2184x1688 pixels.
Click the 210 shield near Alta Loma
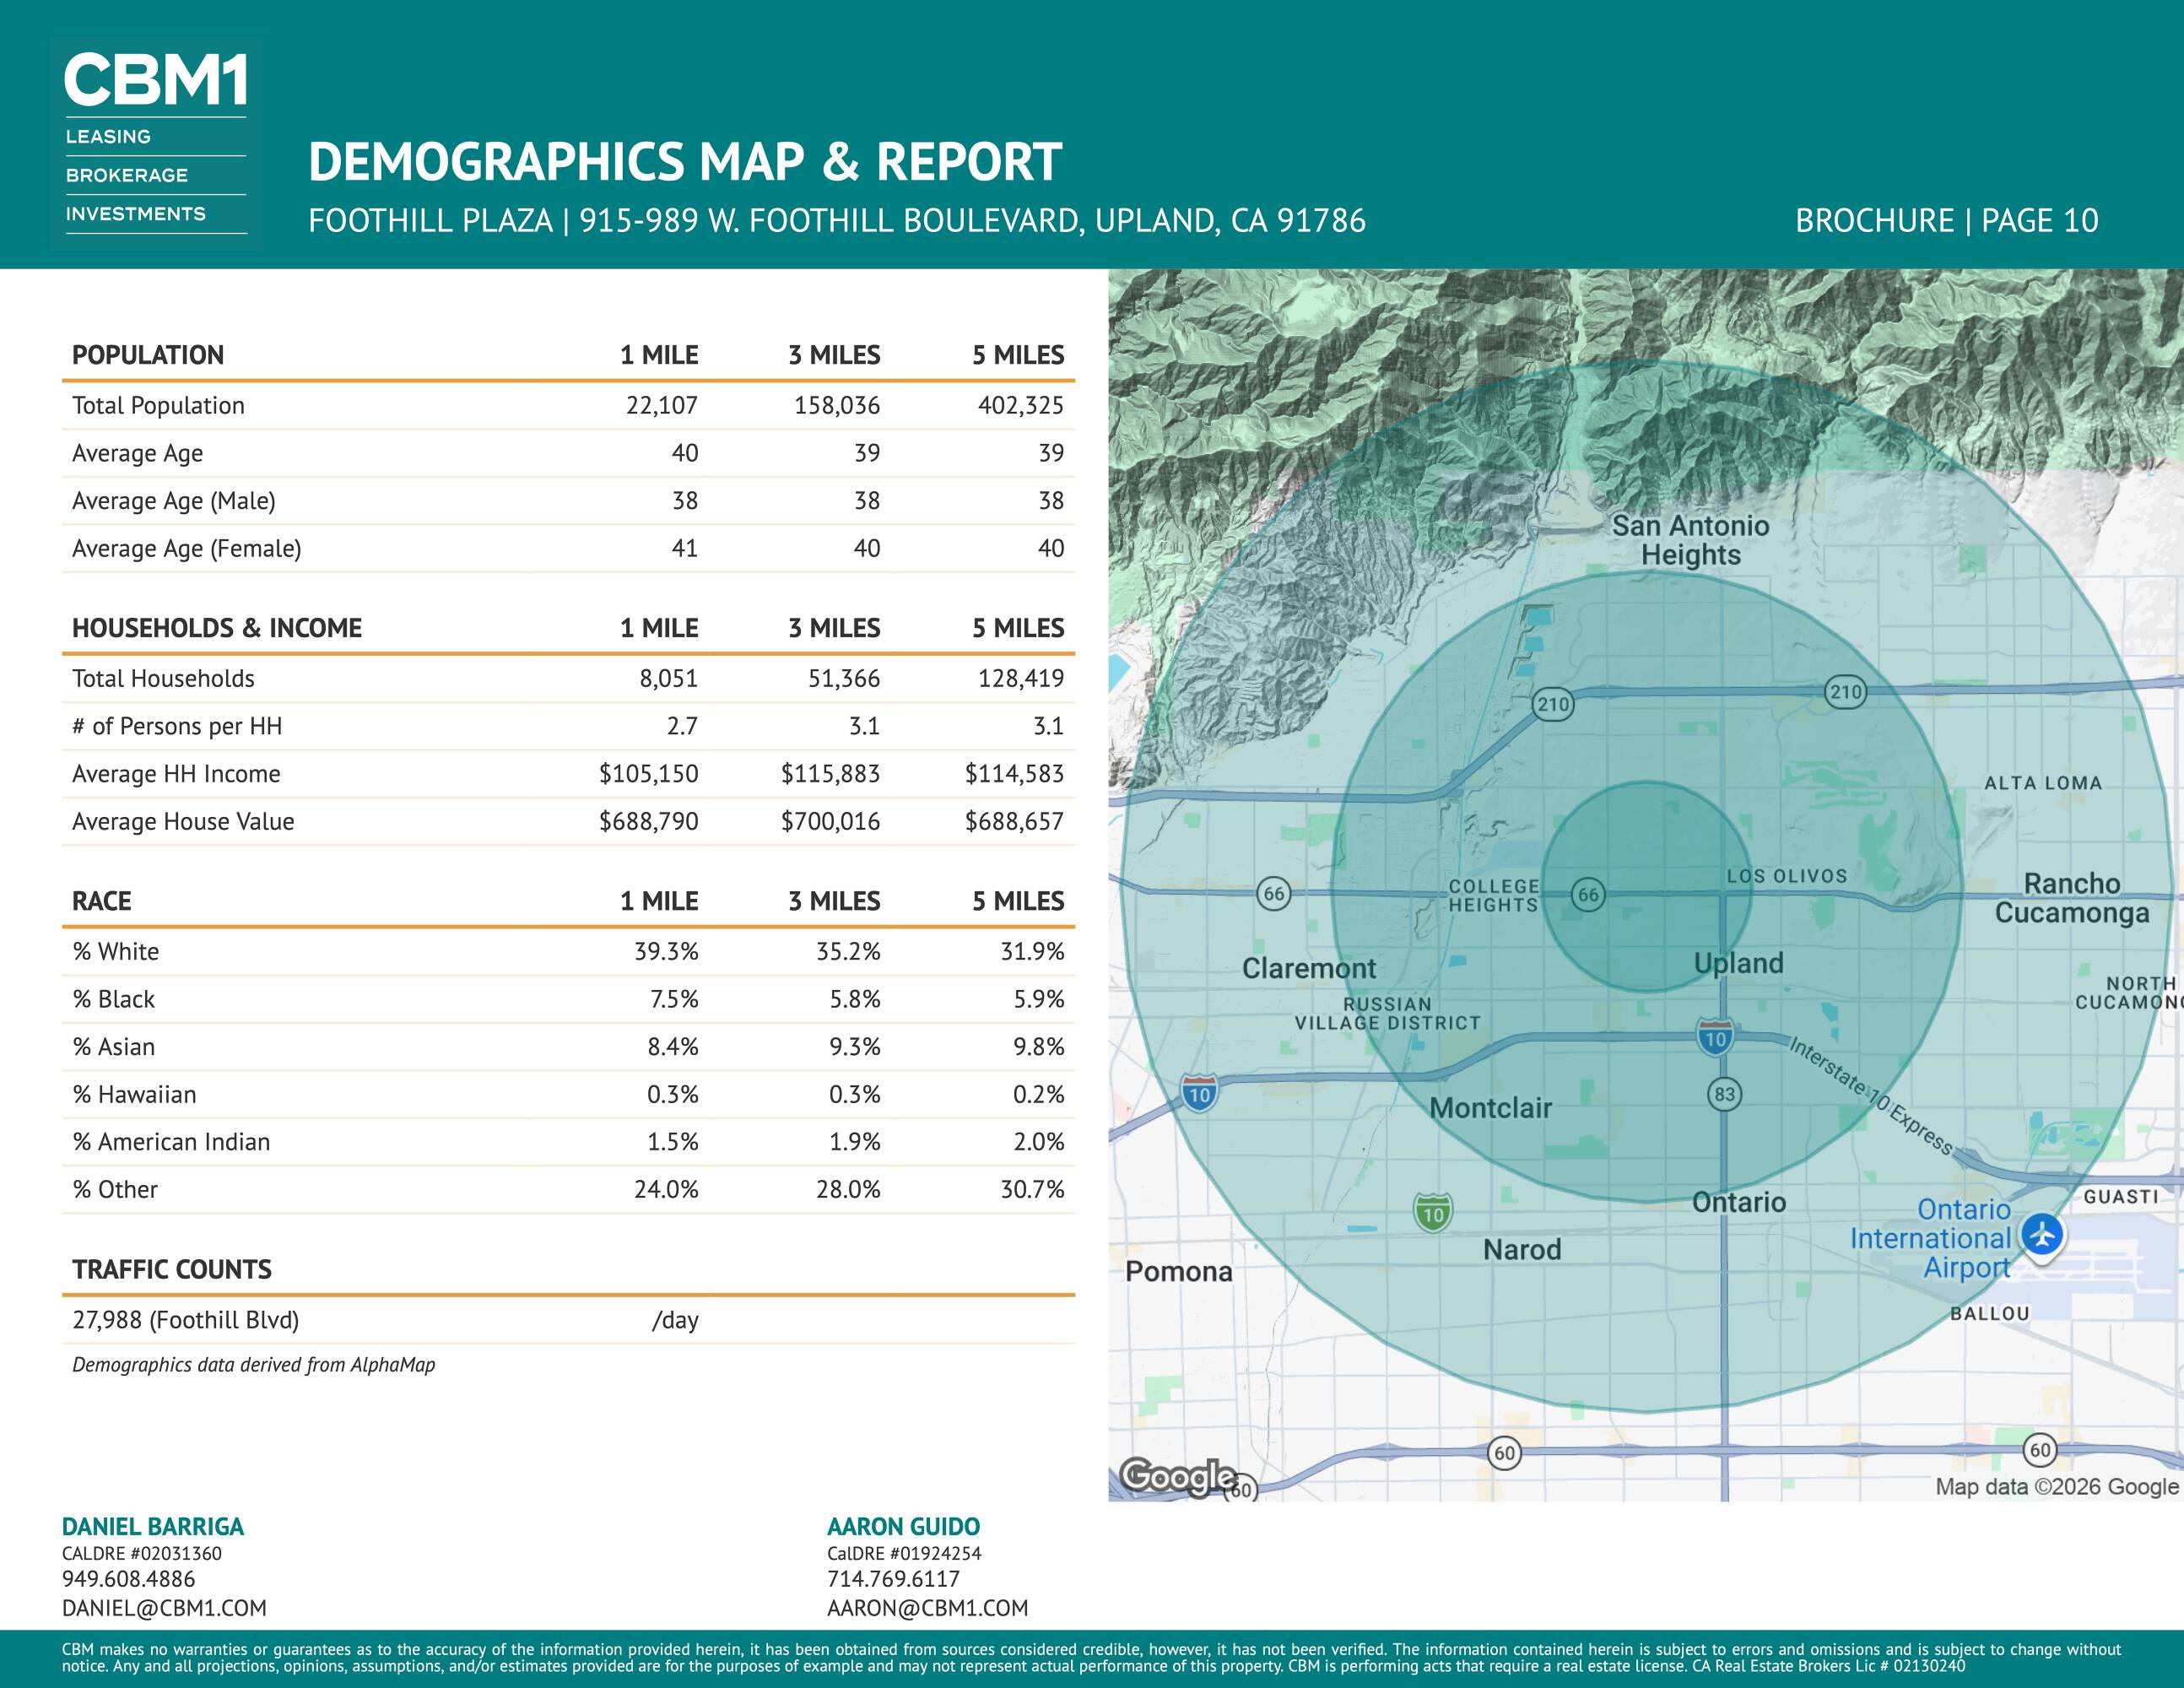[1845, 692]
